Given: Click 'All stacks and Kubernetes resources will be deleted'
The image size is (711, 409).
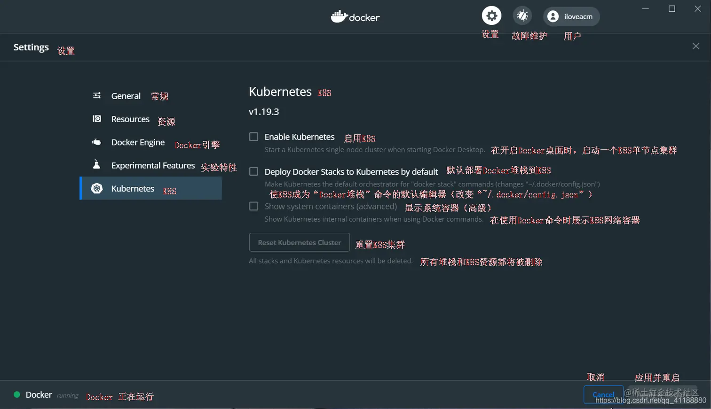Looking at the screenshot, I should pyautogui.click(x=331, y=261).
